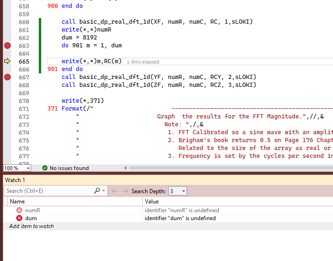This screenshot has height=261, width=333.
Task: Click the No issues found status icon
Action: pos(45,168)
